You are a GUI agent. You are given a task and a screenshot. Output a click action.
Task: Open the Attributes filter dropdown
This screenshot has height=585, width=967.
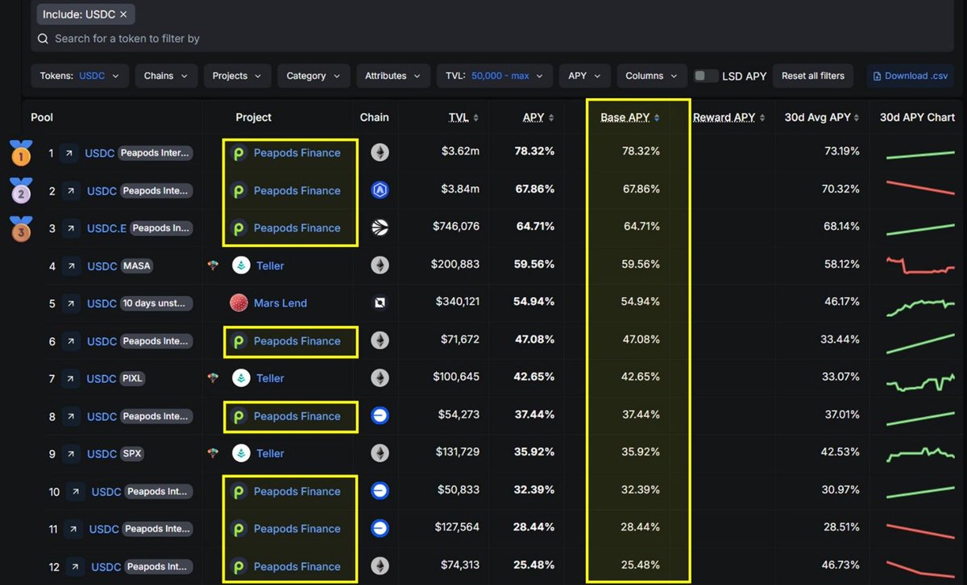(x=393, y=76)
